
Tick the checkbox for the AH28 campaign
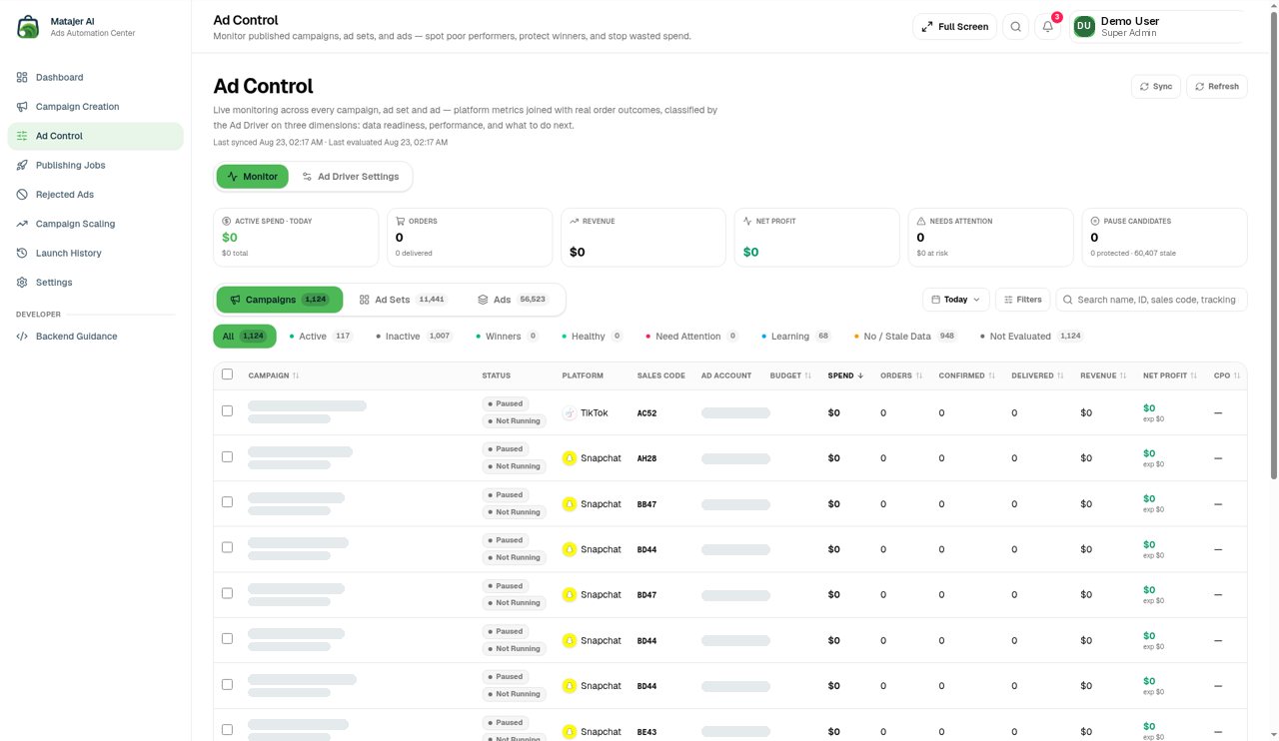pos(227,456)
